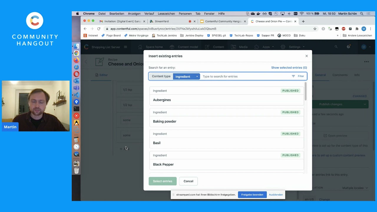
Task: Click Show selected entries (0) link
Action: 289,68
